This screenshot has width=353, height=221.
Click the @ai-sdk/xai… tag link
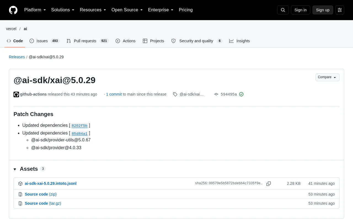click(x=192, y=94)
